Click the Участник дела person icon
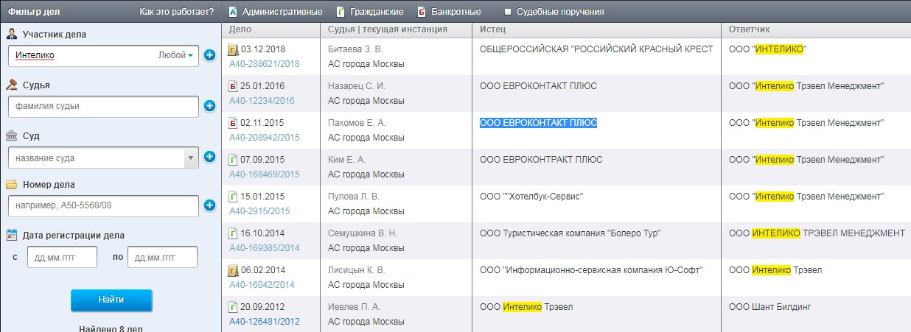Image resolution: width=911 pixels, height=332 pixels. (12, 34)
